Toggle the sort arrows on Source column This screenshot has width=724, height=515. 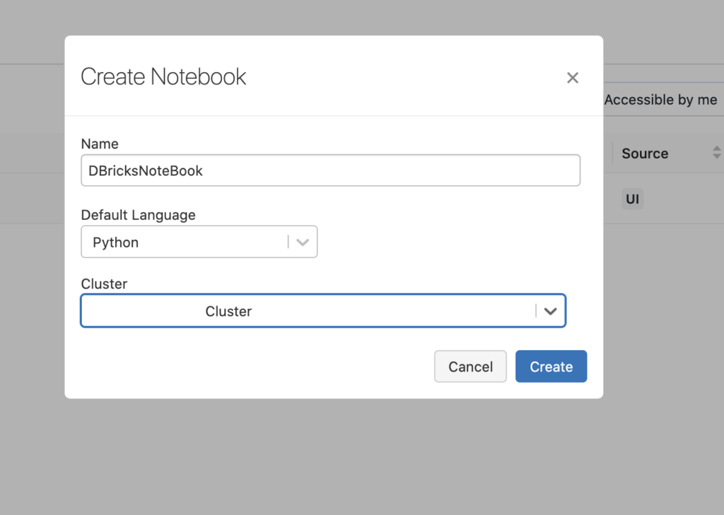click(x=716, y=153)
